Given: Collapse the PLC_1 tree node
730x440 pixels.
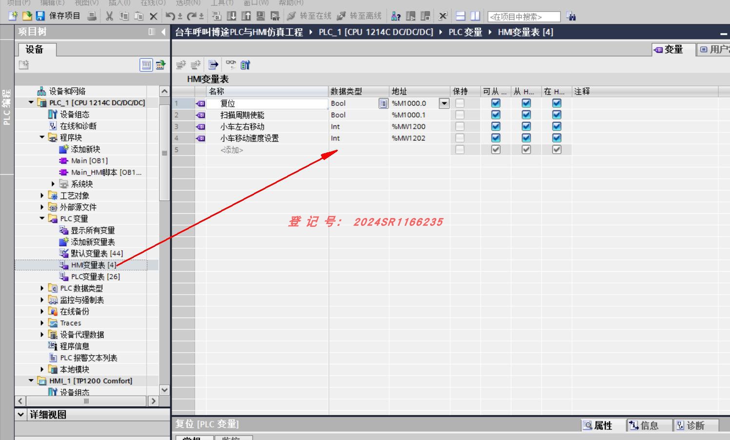Looking at the screenshot, I should pyautogui.click(x=31, y=102).
